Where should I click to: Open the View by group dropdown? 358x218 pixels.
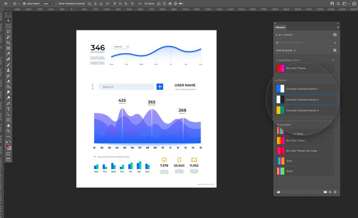point(286,50)
